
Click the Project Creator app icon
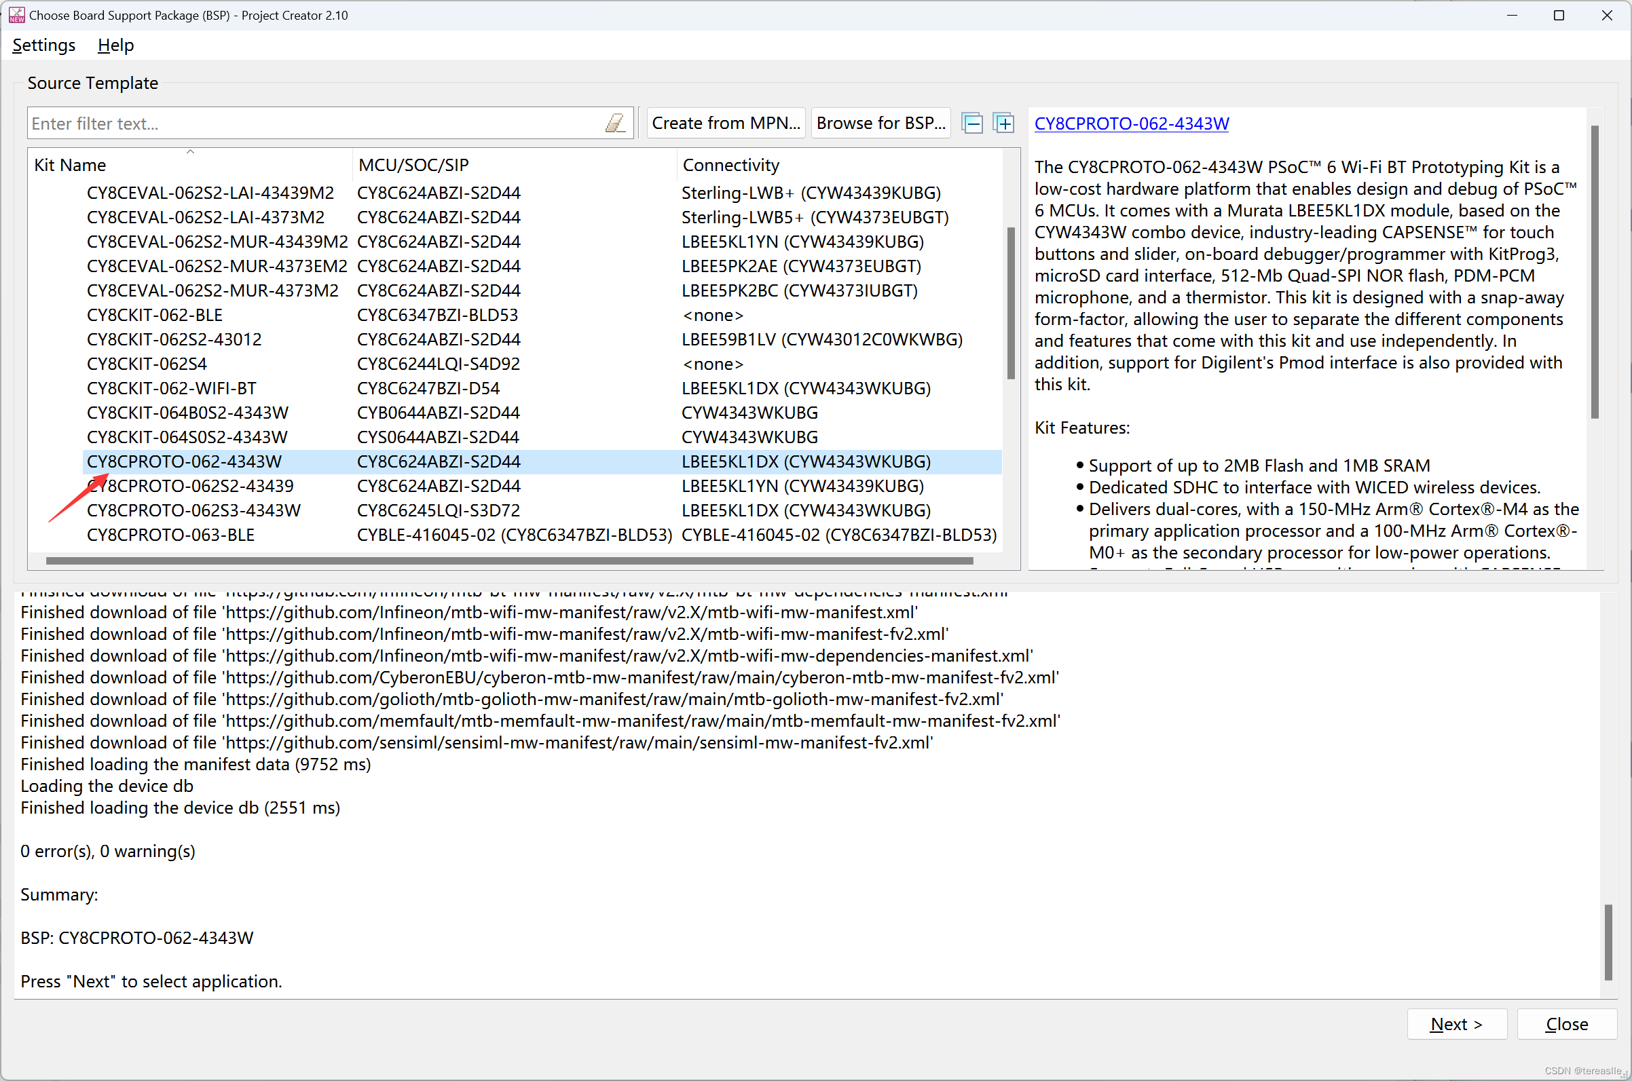(16, 15)
